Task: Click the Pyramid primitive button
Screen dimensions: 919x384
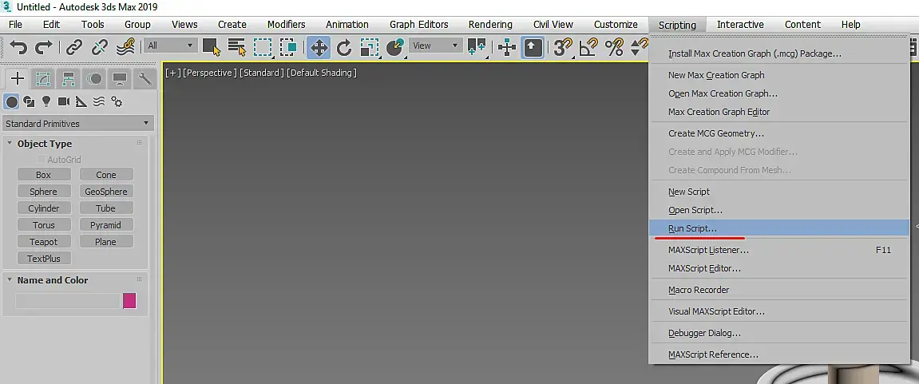Action: (x=106, y=225)
